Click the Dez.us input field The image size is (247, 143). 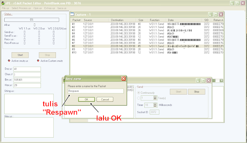pos(27,69)
